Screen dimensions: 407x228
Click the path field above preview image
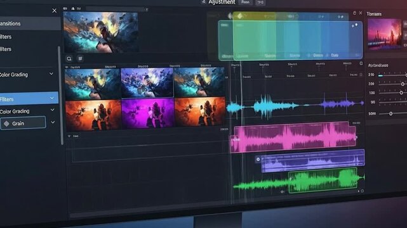click(x=117, y=9)
